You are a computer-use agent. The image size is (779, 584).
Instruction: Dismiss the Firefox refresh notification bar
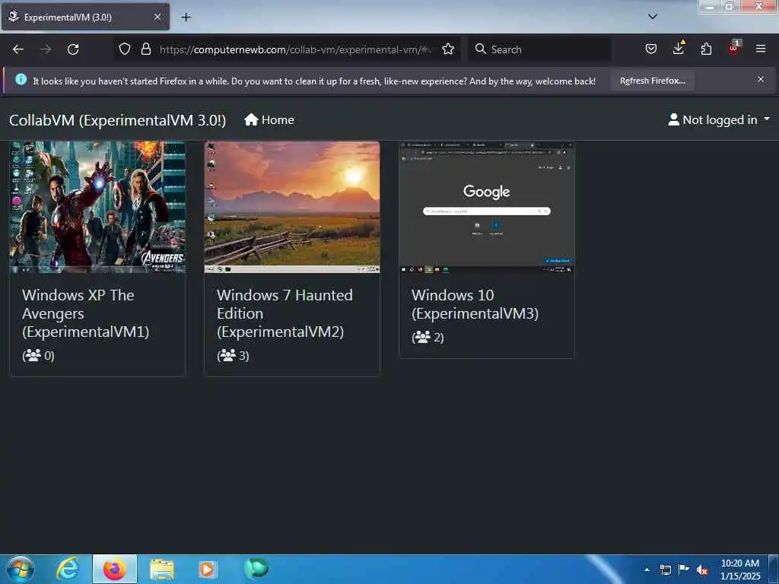(x=761, y=79)
